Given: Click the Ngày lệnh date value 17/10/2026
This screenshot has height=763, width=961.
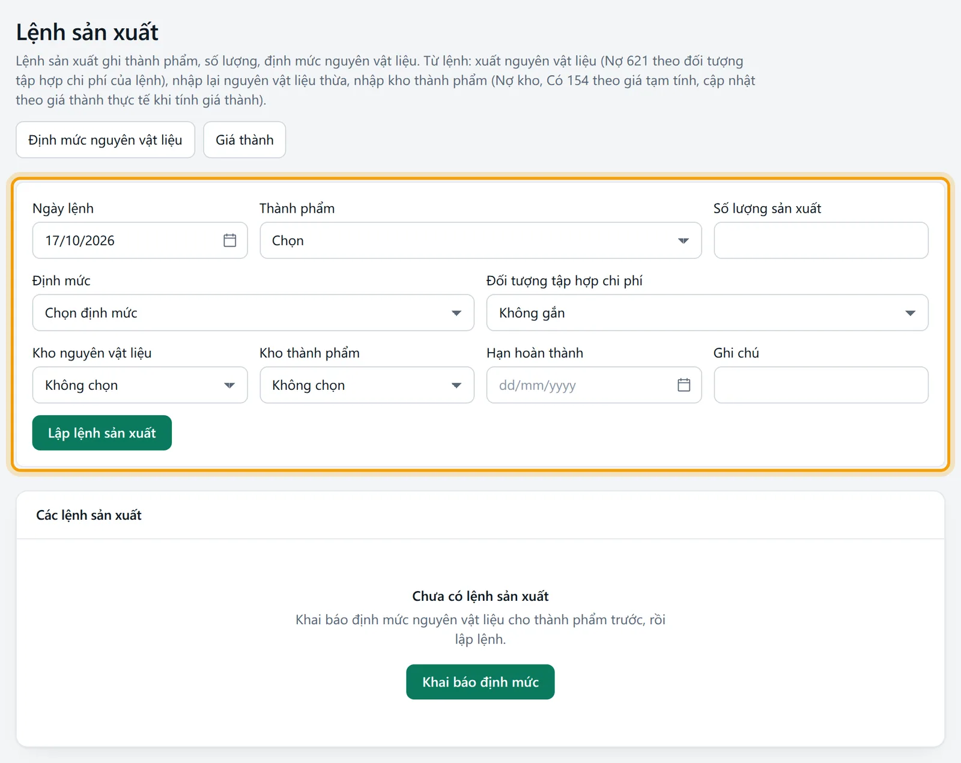Looking at the screenshot, I should (x=80, y=240).
